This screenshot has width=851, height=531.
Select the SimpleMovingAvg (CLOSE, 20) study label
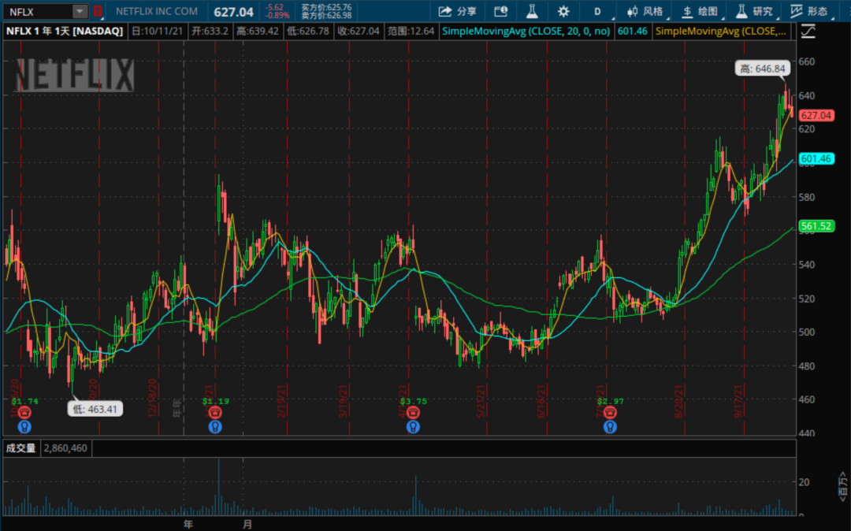pyautogui.click(x=526, y=31)
